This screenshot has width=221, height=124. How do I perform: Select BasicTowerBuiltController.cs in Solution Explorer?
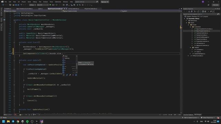click(x=204, y=29)
